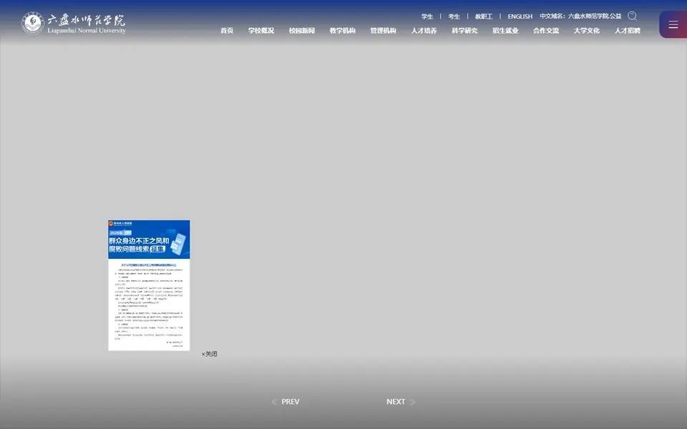
Task: Open the 校园新闻 menu
Action: pyautogui.click(x=301, y=31)
